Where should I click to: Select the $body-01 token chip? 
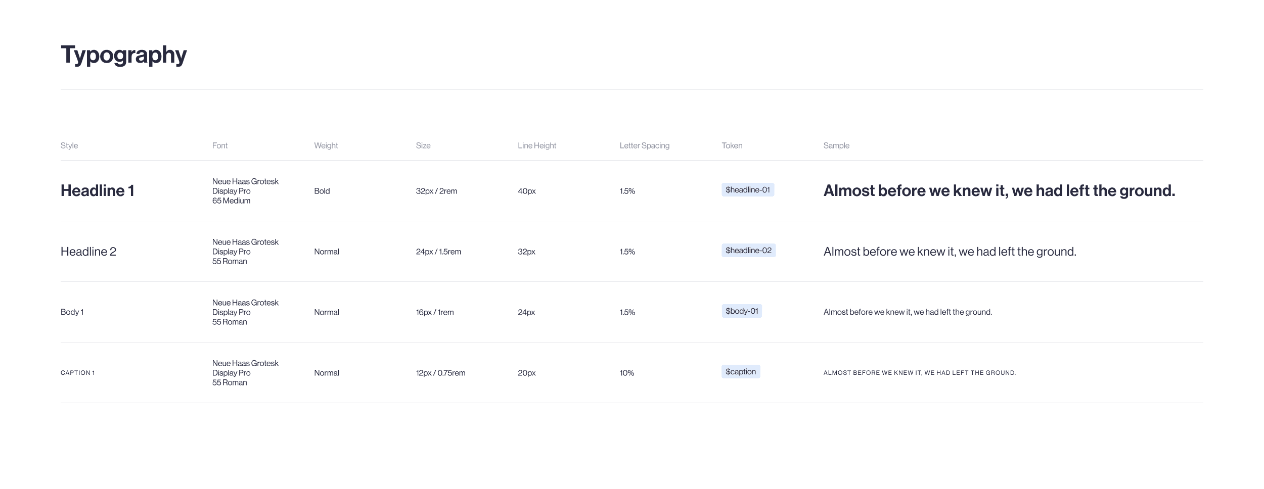742,311
